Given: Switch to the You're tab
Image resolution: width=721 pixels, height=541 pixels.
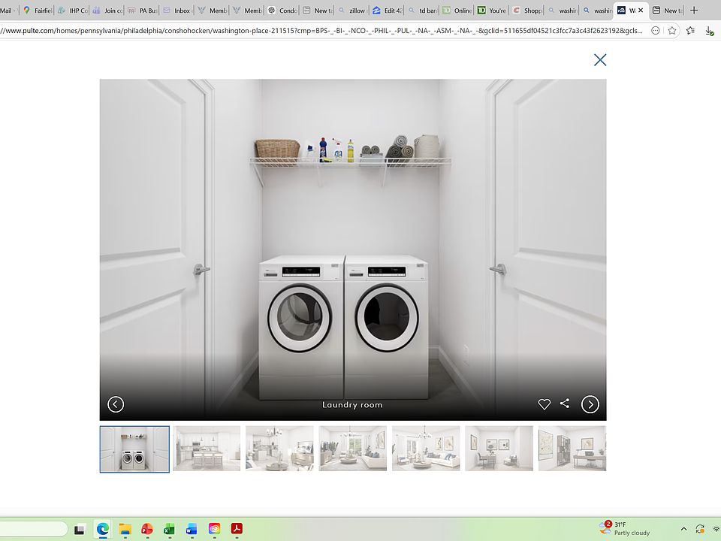Looking at the screenshot, I should pyautogui.click(x=492, y=10).
